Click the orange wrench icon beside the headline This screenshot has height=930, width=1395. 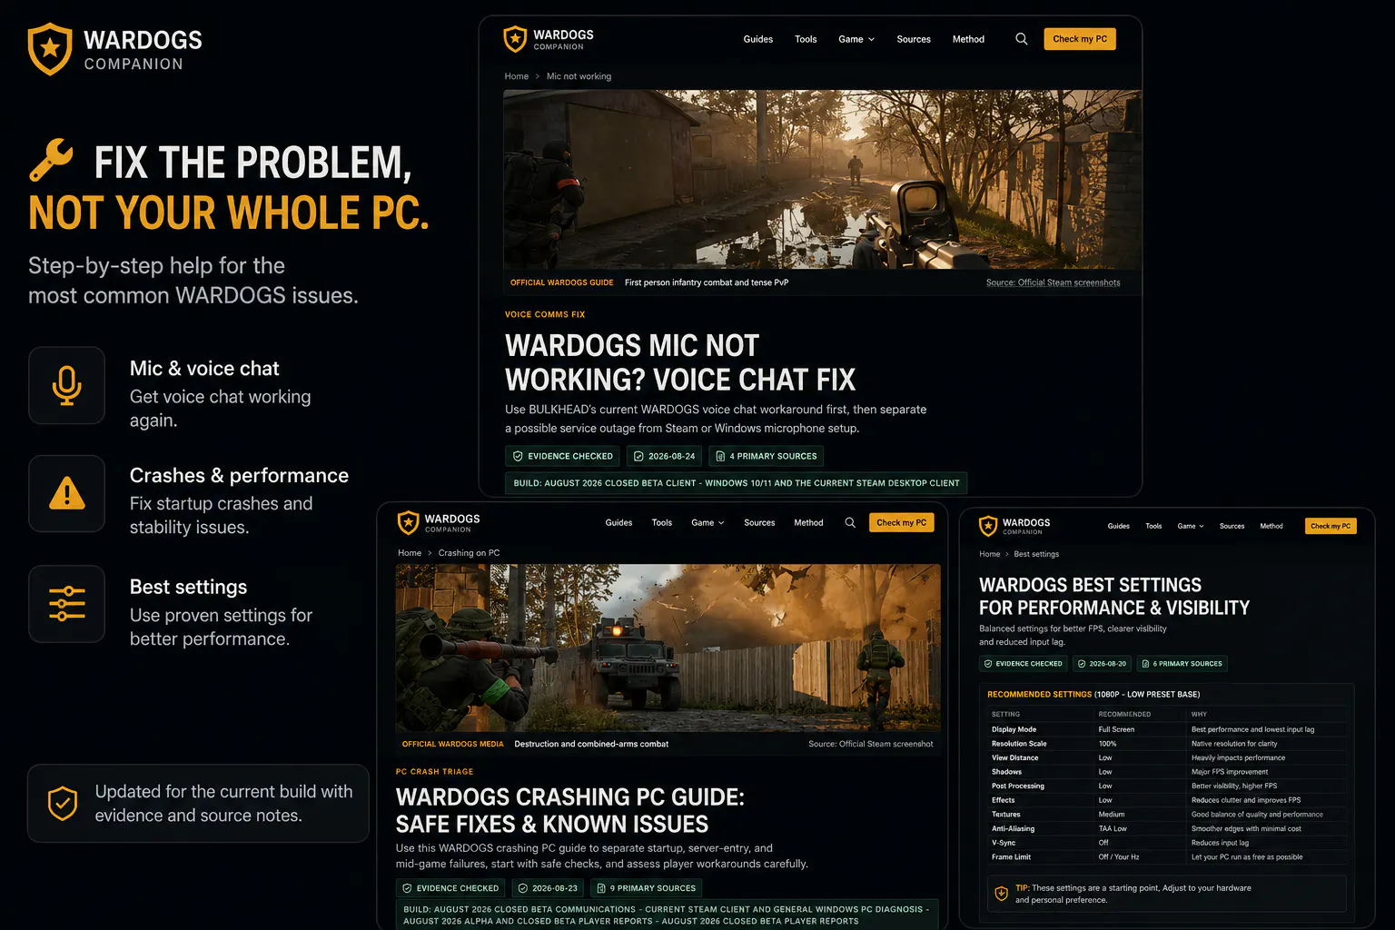[51, 160]
